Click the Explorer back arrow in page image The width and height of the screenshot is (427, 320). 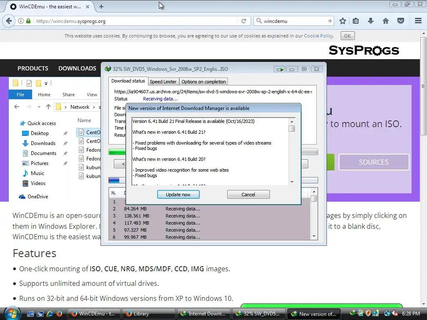coord(17,107)
